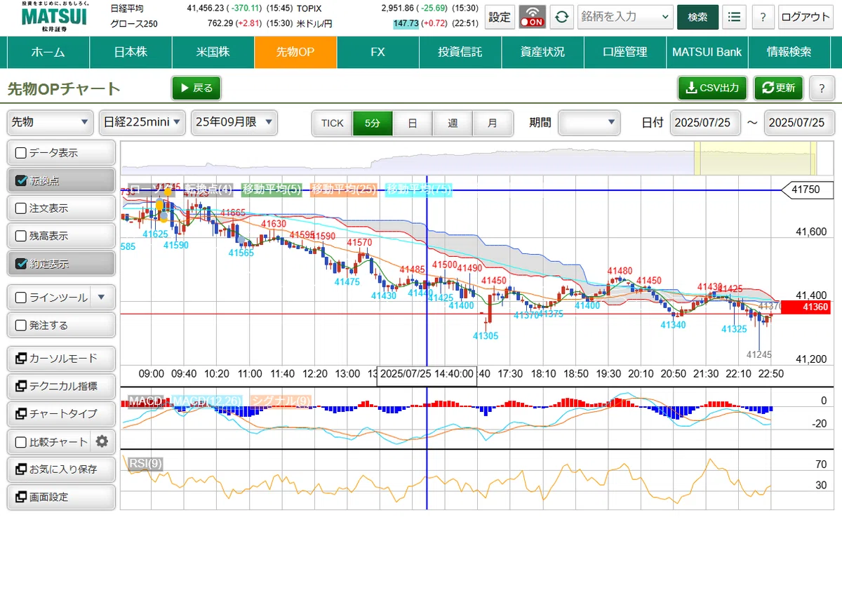Image resolution: width=842 pixels, height=607 pixels.
Task: Click the RSI(9) legend label
Action: [145, 463]
